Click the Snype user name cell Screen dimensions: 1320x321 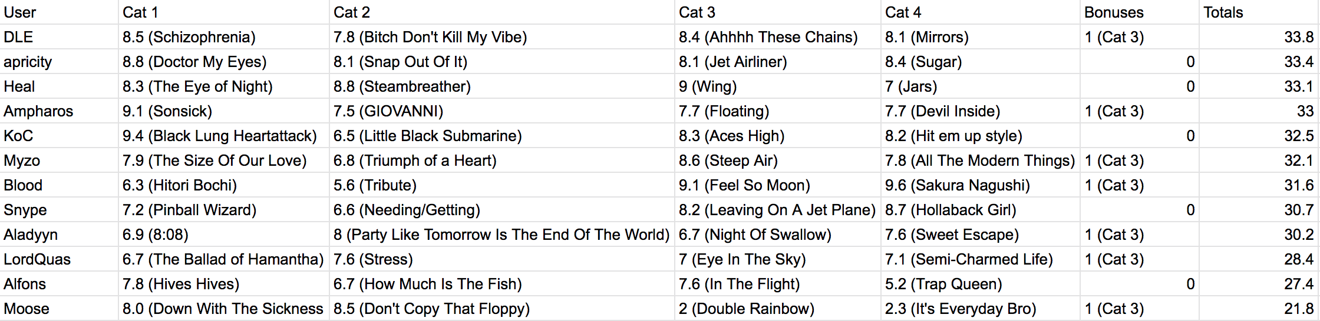tap(59, 210)
